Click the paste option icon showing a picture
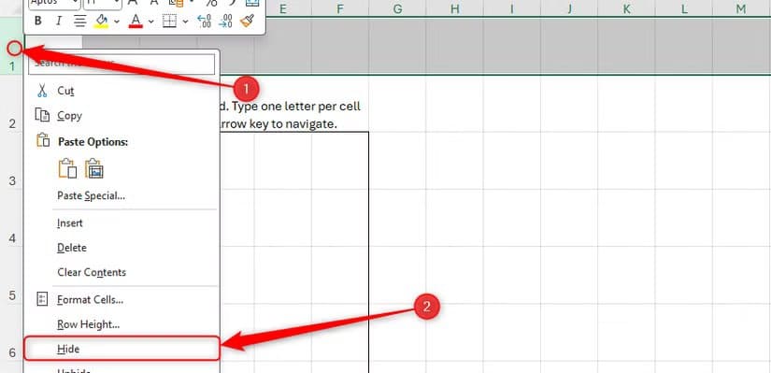771x373 pixels. point(93,168)
